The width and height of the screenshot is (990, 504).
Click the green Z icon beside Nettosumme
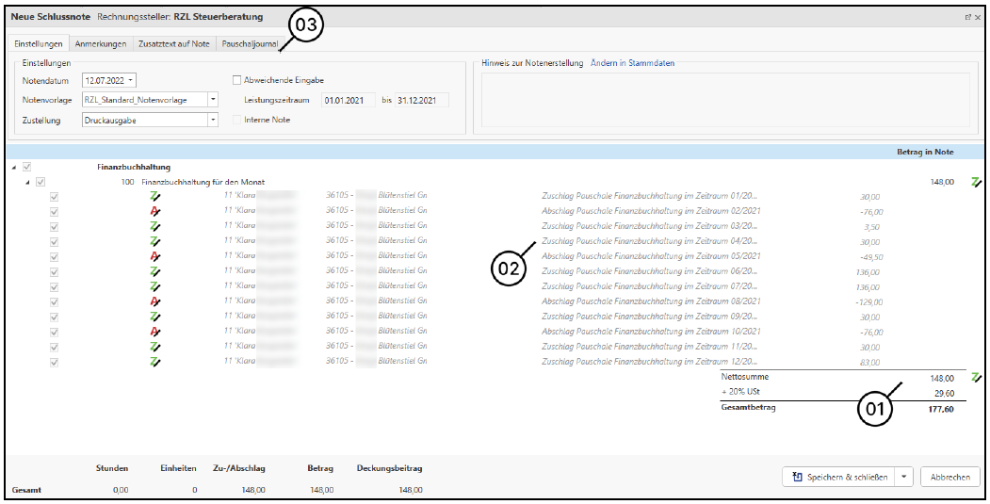pyautogui.click(x=976, y=378)
